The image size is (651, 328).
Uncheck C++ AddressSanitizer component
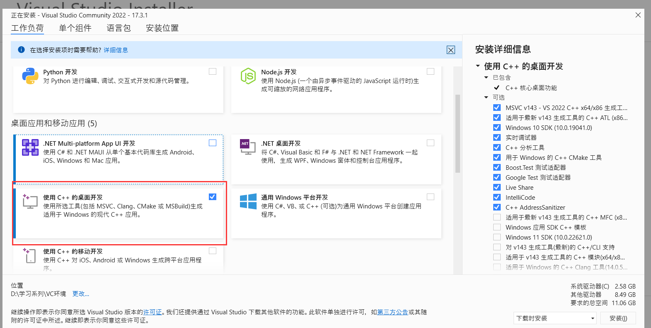pos(497,207)
